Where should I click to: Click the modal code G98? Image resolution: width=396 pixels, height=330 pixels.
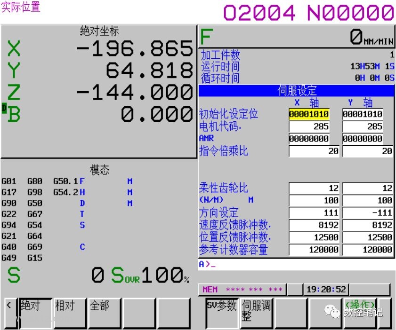[x=35, y=192]
